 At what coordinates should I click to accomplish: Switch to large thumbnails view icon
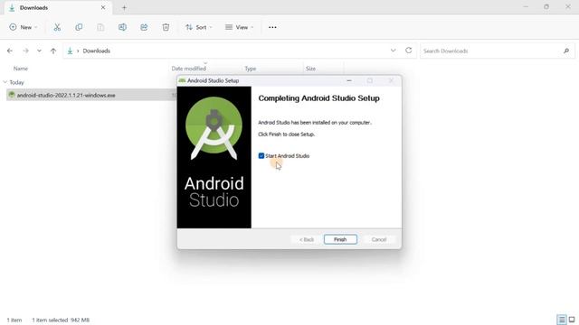pos(572,320)
